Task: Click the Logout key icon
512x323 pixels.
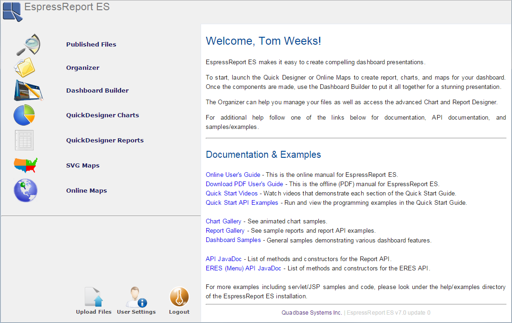Action: point(179,296)
